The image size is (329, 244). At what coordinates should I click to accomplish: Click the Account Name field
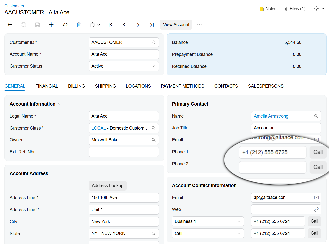pos(124,54)
